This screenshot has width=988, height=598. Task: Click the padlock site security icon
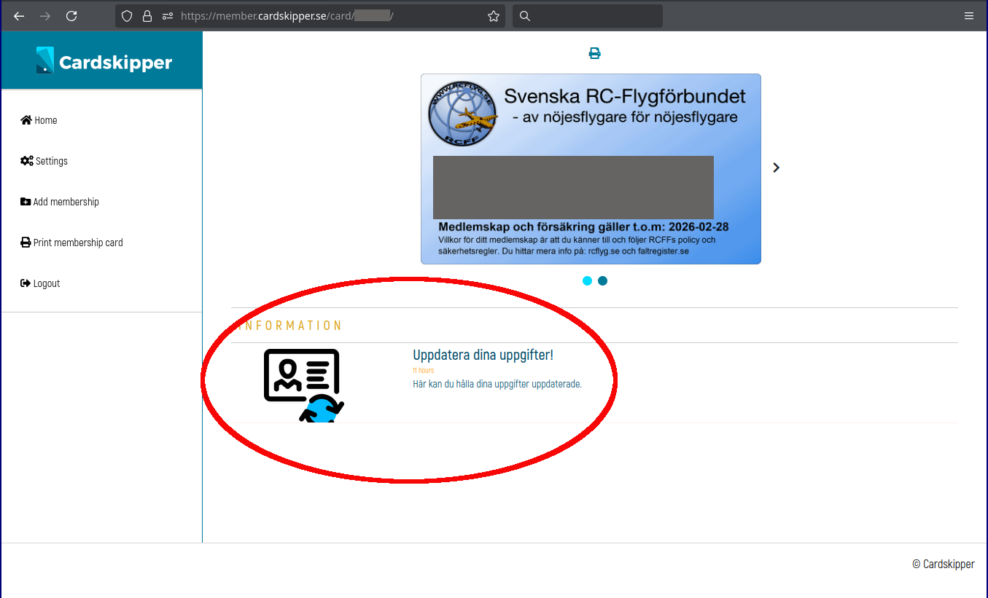pyautogui.click(x=147, y=16)
